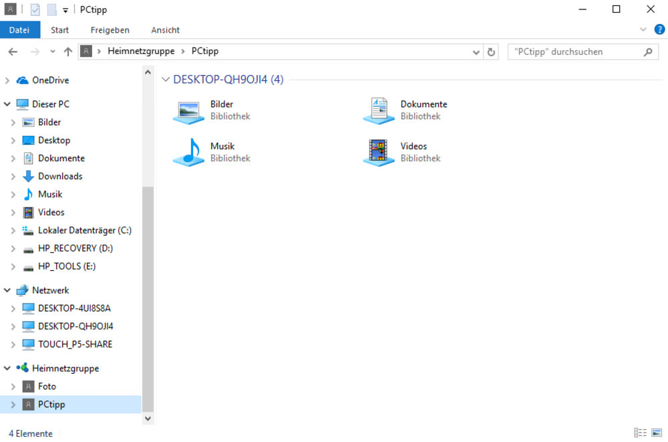Go up one level with up arrow
Image resolution: width=668 pixels, height=442 pixels.
pyautogui.click(x=67, y=52)
